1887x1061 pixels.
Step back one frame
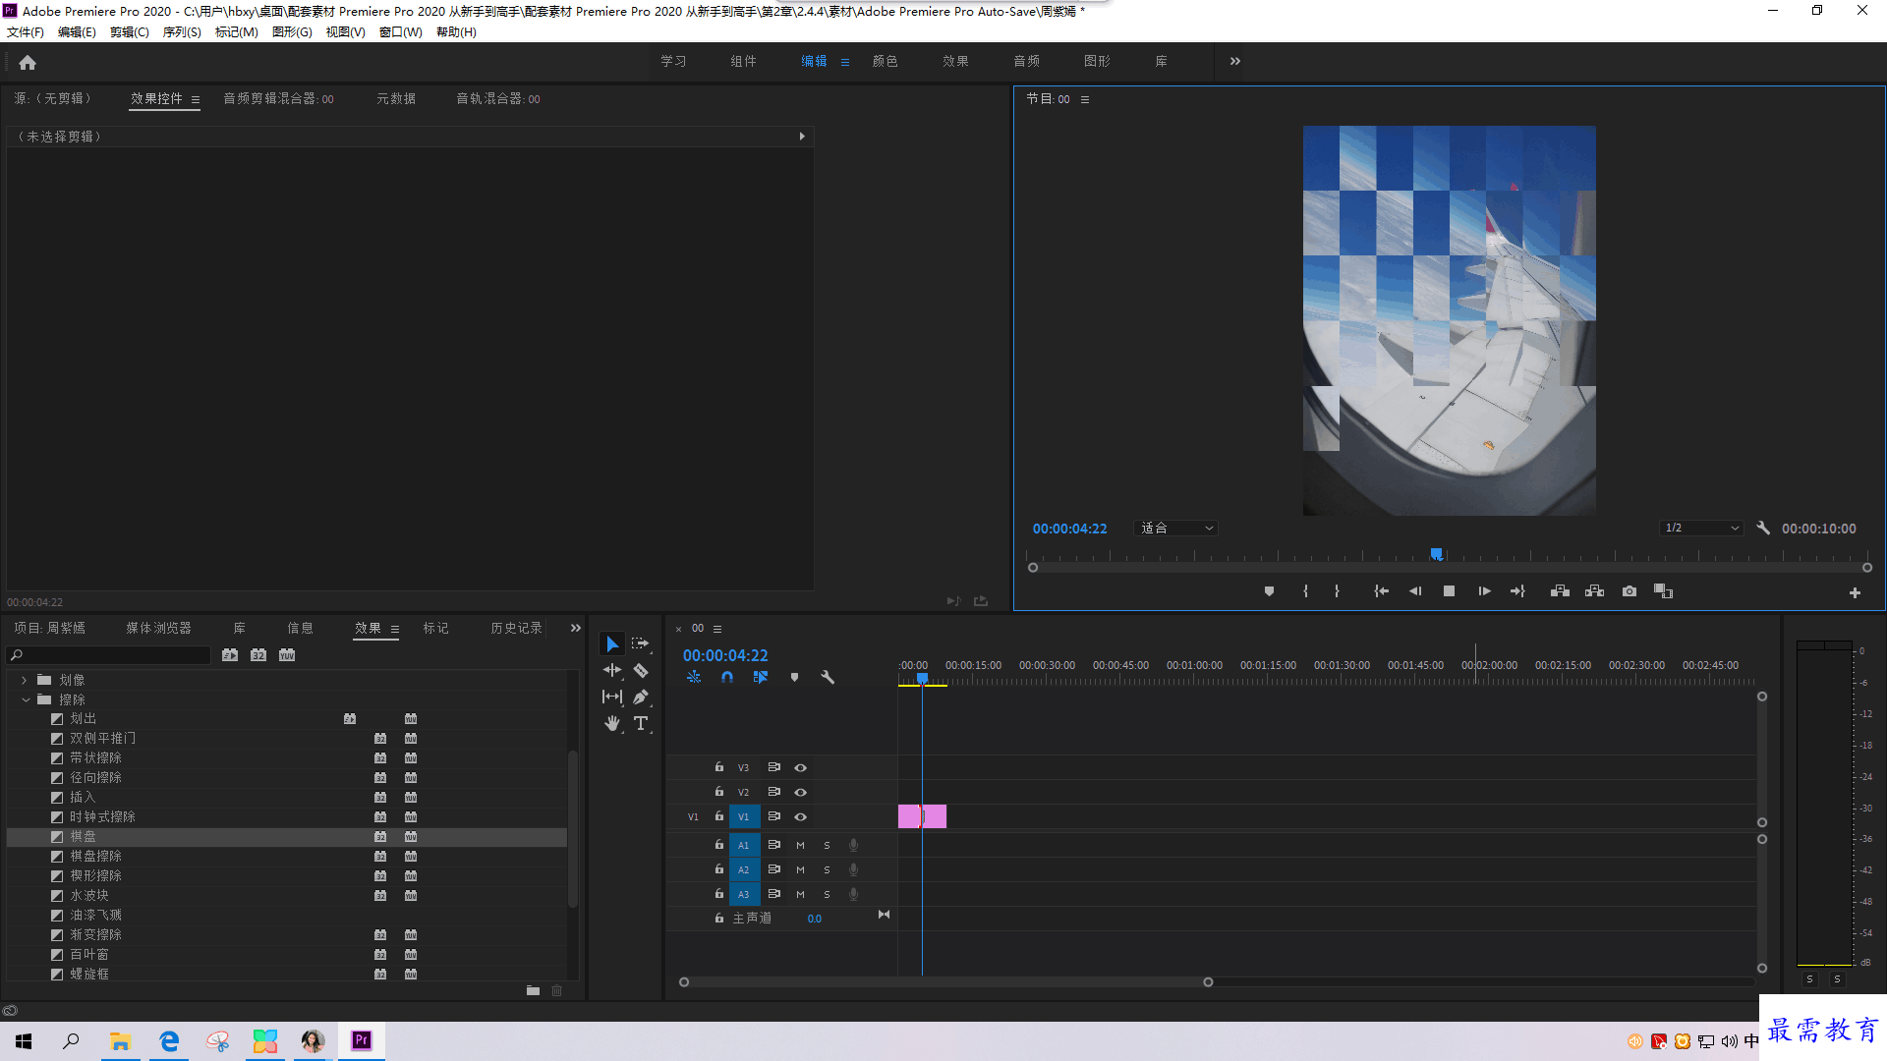tap(1415, 591)
